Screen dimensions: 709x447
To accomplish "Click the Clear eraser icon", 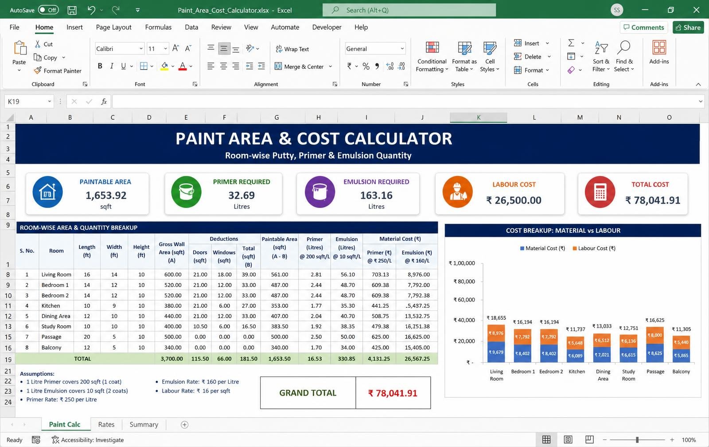I will click(571, 70).
